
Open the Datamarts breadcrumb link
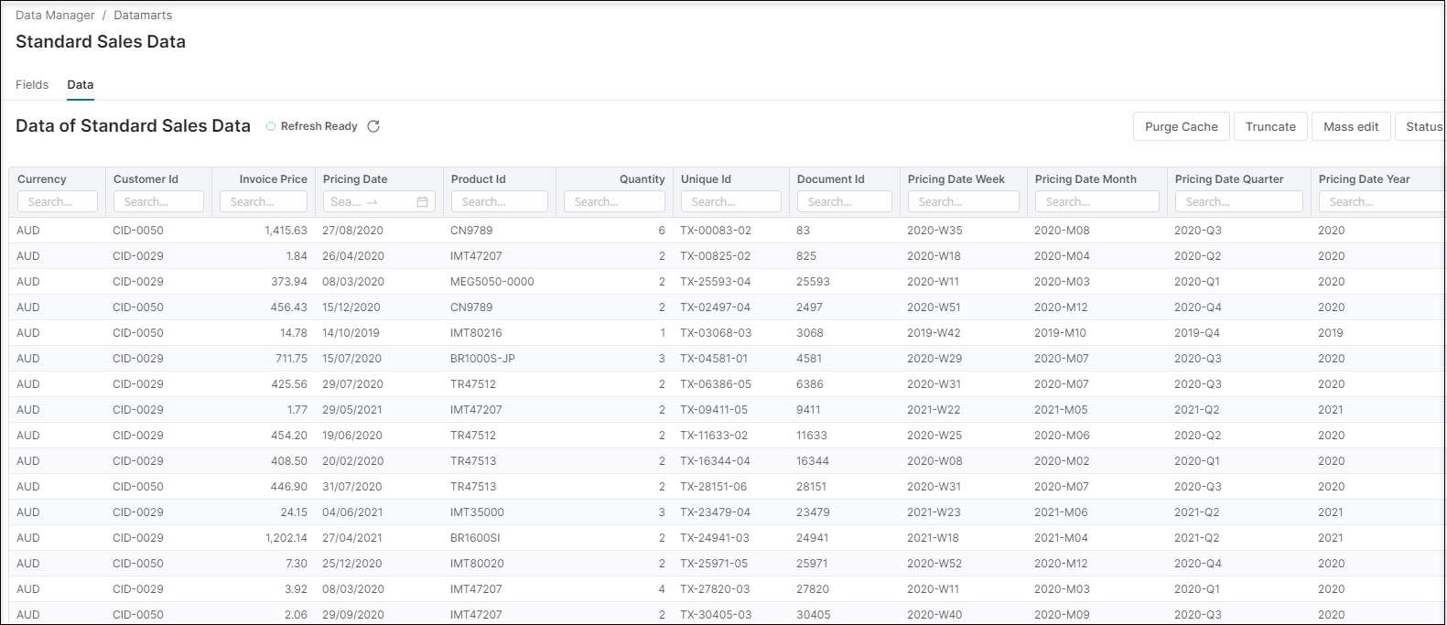pos(143,16)
